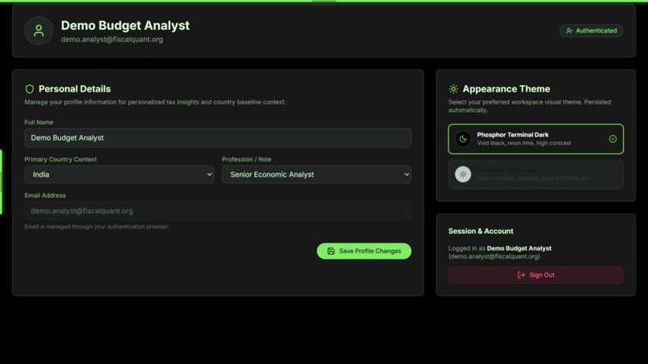Click the 'Session & Account' heading

481,231
